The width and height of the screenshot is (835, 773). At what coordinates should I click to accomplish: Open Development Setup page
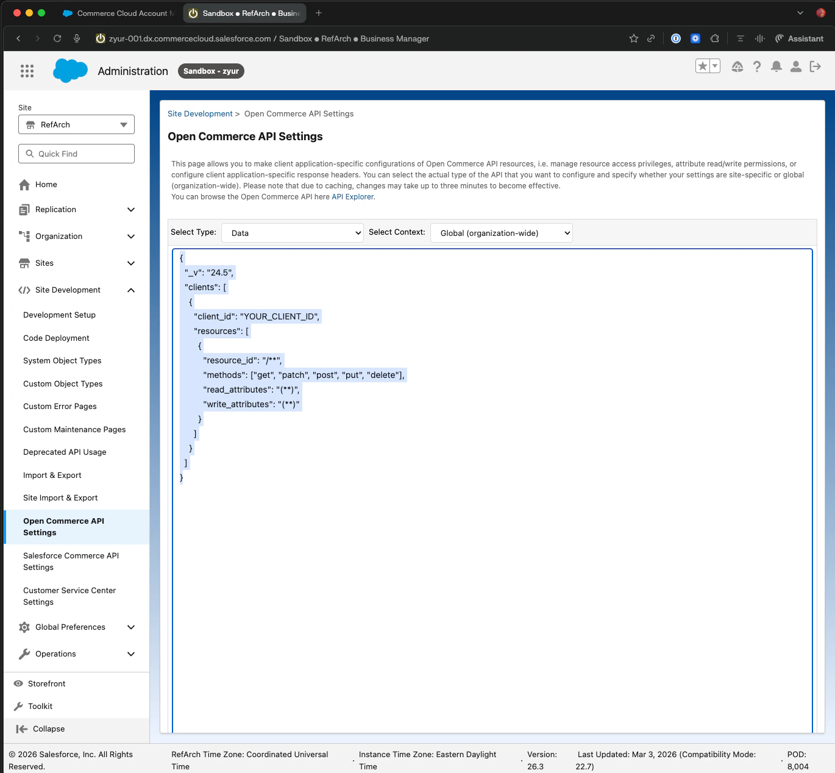[59, 315]
